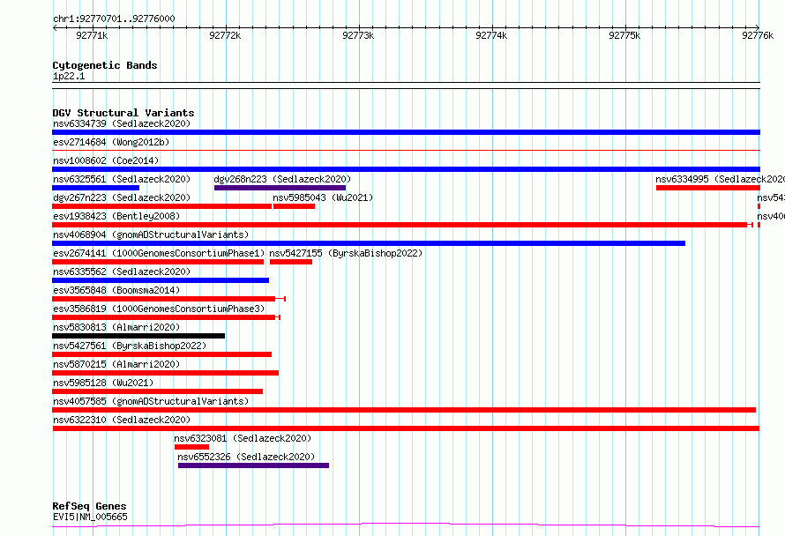Click the 92773k ruler tick label
The image size is (785, 536).
(358, 35)
